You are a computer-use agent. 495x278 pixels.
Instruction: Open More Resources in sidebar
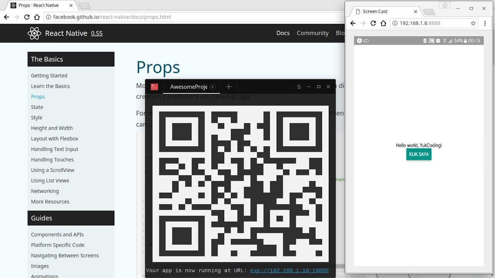click(50, 202)
